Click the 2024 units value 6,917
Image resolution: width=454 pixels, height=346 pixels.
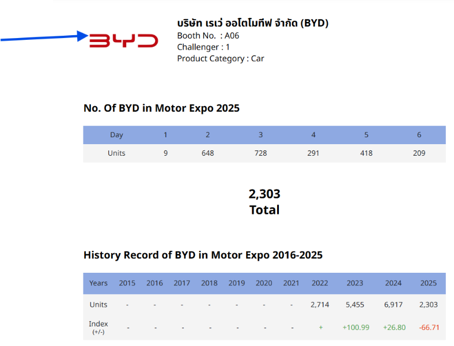tap(394, 304)
